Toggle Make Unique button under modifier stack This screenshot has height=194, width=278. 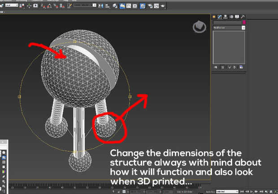click(x=229, y=67)
